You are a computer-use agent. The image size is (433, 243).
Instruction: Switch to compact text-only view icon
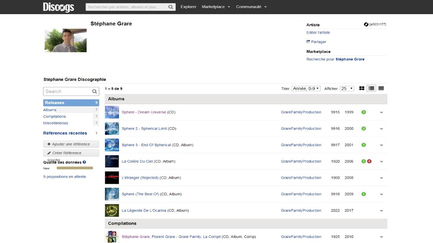(381, 88)
